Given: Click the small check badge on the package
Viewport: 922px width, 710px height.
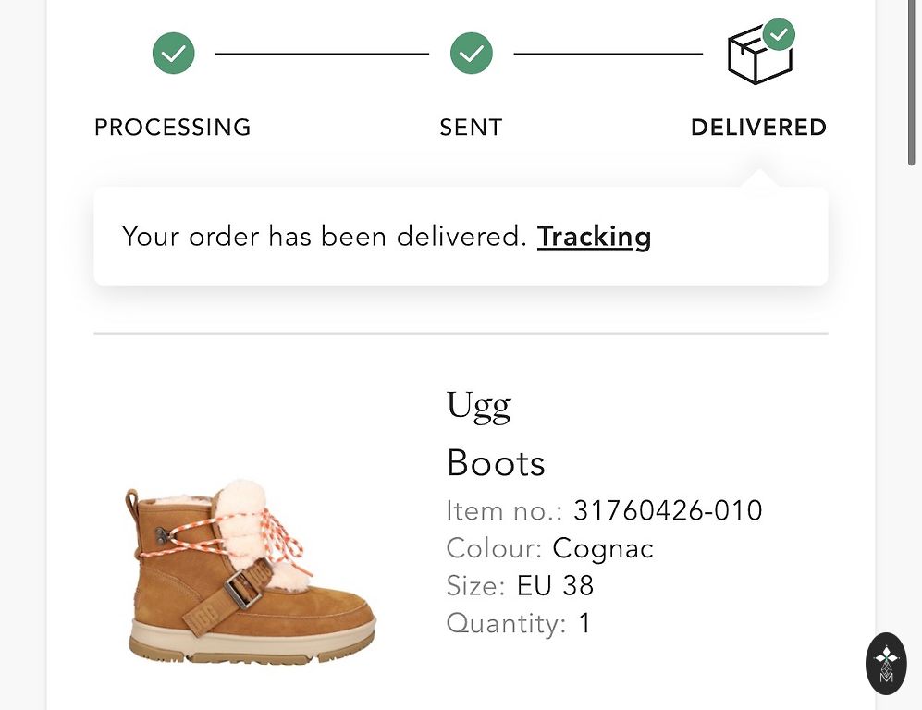Looking at the screenshot, I should tap(781, 35).
